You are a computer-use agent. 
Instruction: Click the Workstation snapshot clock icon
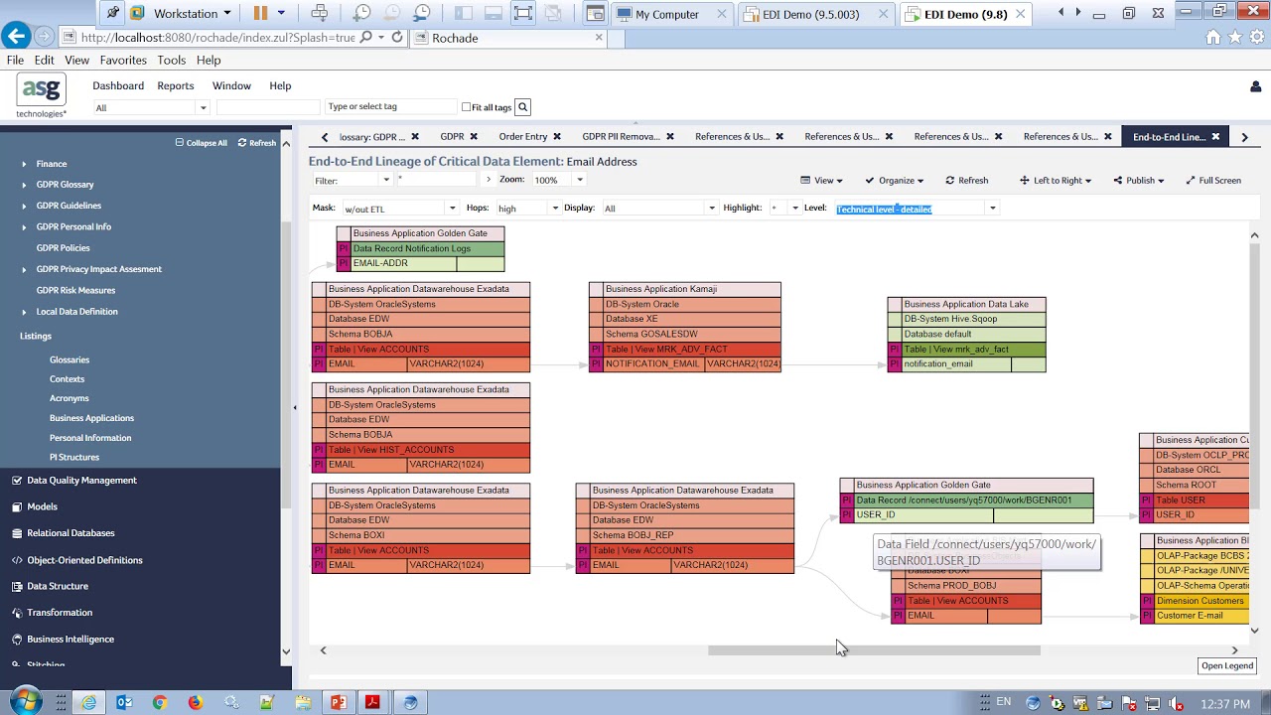361,13
